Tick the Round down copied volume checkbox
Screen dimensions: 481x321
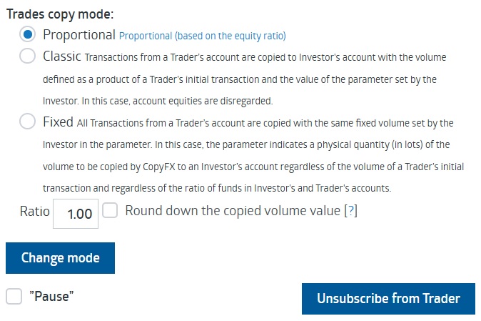pyautogui.click(x=110, y=211)
